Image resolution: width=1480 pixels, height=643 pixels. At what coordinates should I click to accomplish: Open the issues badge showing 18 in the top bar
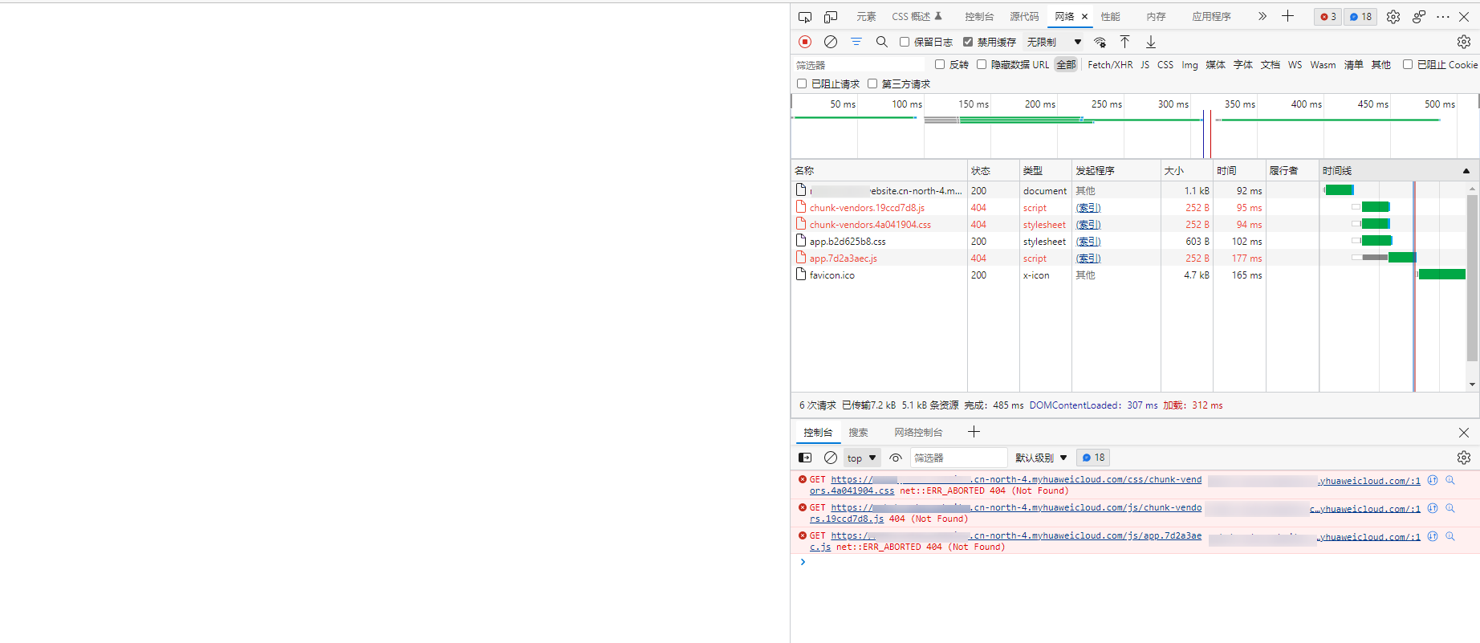(1360, 17)
